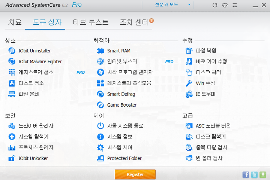Click the 디스크 닥터 stethoscope icon
The height and width of the screenshot is (180, 270).
point(189,72)
